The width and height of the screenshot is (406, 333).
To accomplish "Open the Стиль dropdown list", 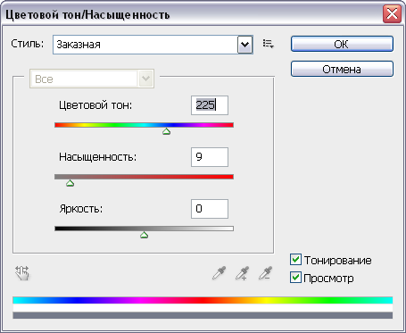I will pos(244,45).
